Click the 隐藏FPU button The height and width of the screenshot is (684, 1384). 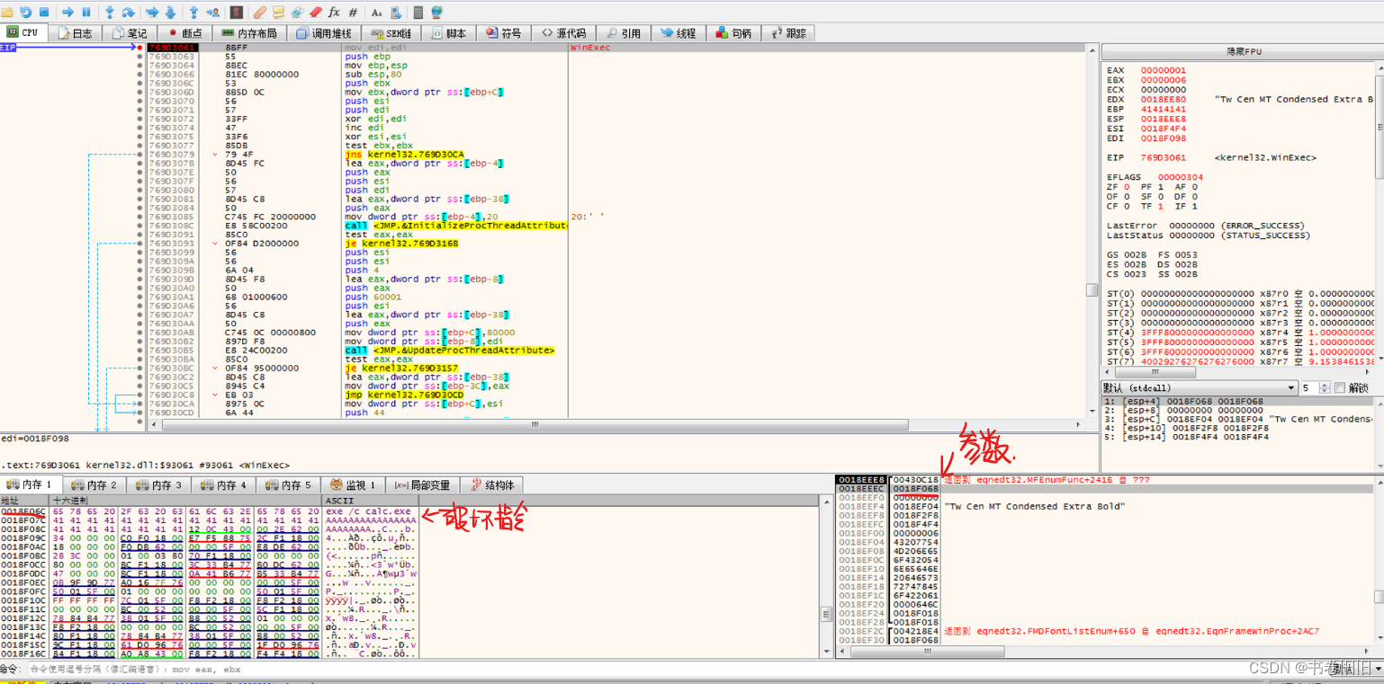(x=1245, y=51)
